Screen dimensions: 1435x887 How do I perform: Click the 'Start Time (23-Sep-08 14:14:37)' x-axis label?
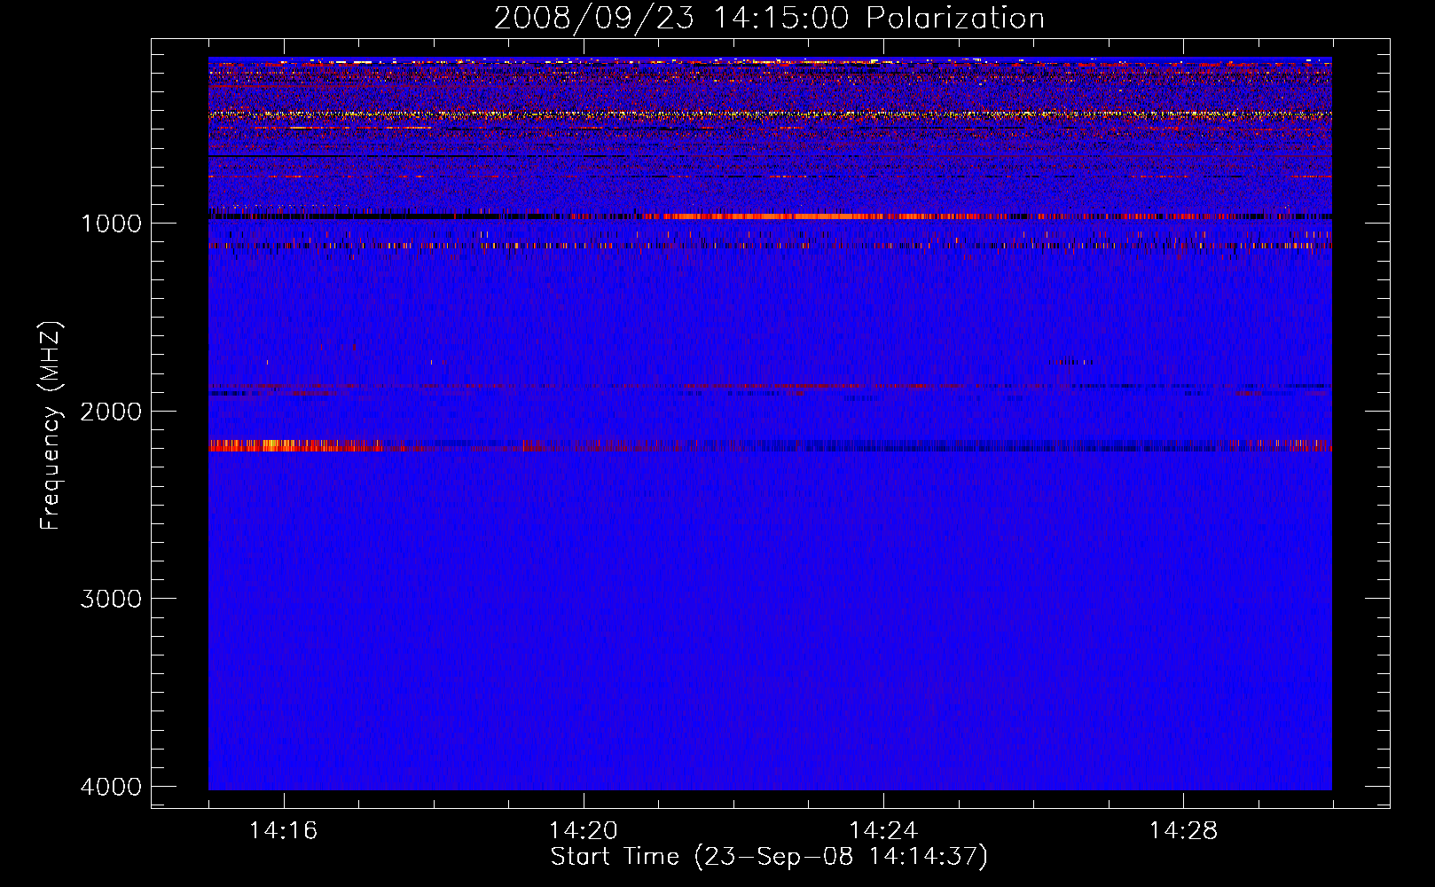coord(769,857)
